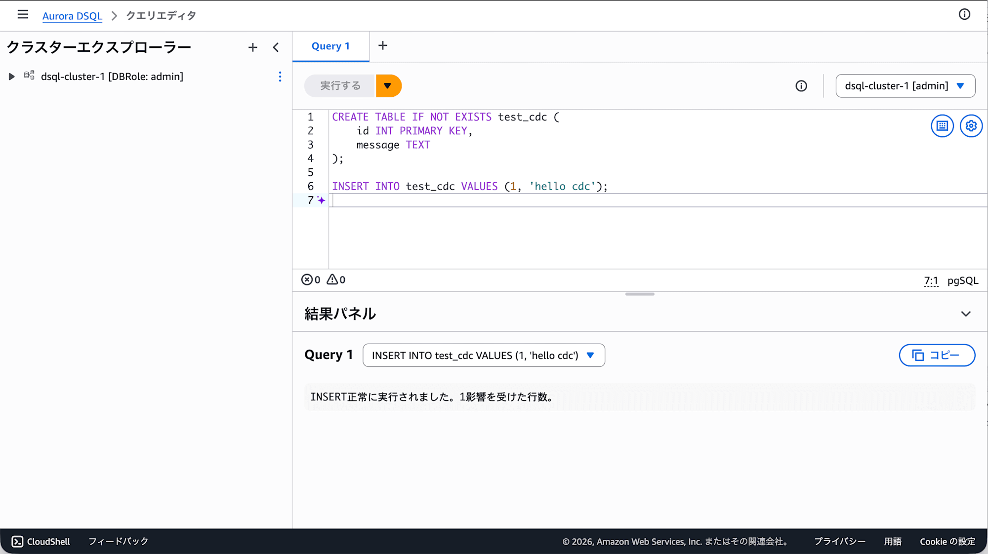The image size is (988, 554).
Task: Open editor settings gear icon
Action: [x=971, y=126]
